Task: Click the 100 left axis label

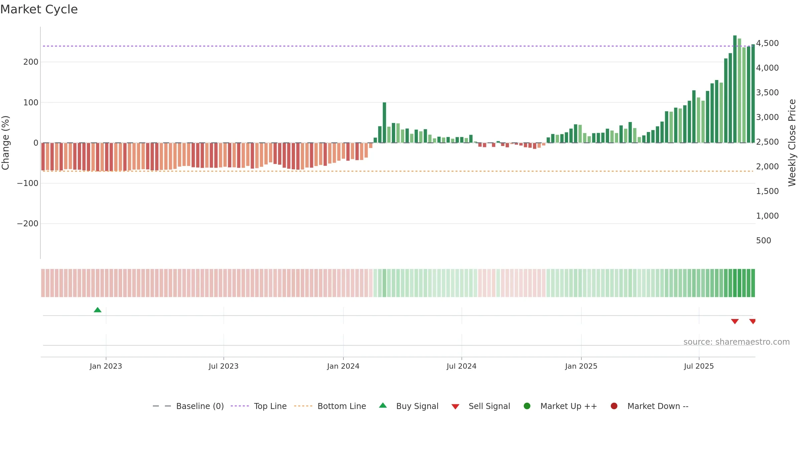Action: tap(31, 103)
